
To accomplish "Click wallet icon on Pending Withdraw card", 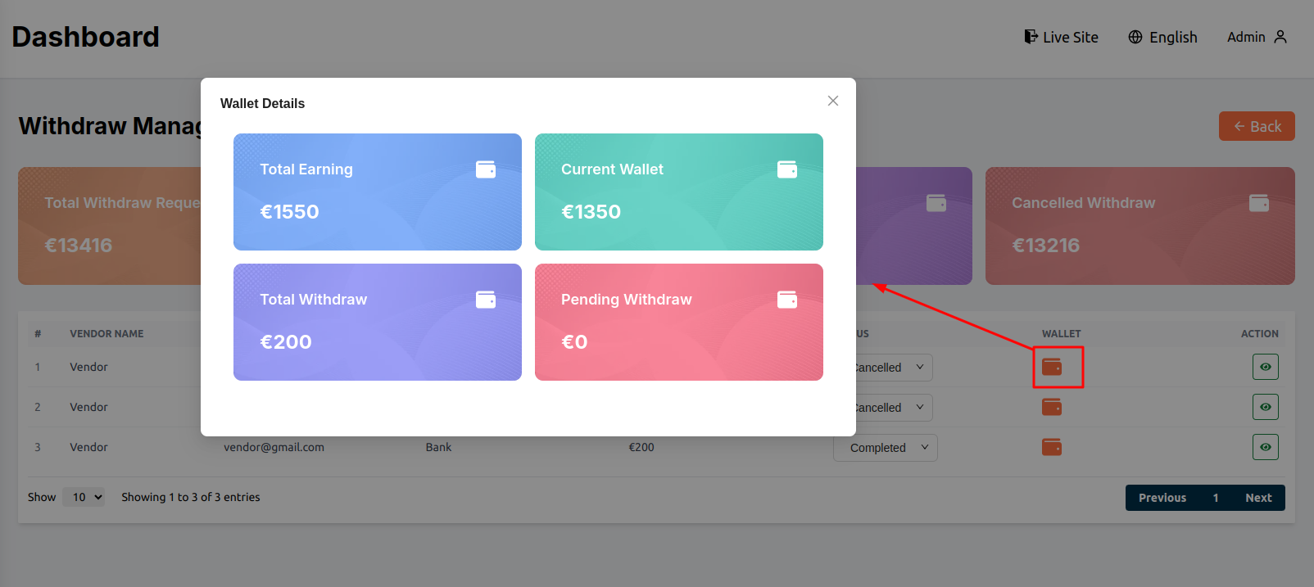I will click(x=787, y=300).
